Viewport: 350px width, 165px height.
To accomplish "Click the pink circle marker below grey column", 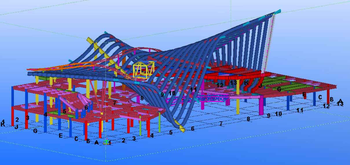I will pos(263,75).
